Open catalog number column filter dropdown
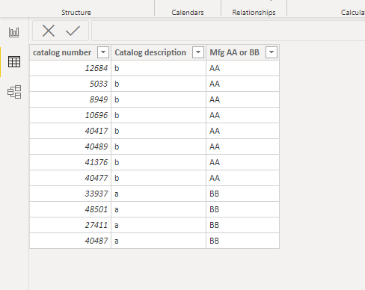Viewport: 365px width, 290px height. 103,52
